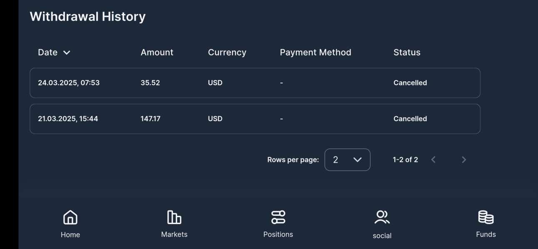This screenshot has width=538, height=249.
Task: Click the Payment Method column header
Action: [315, 52]
